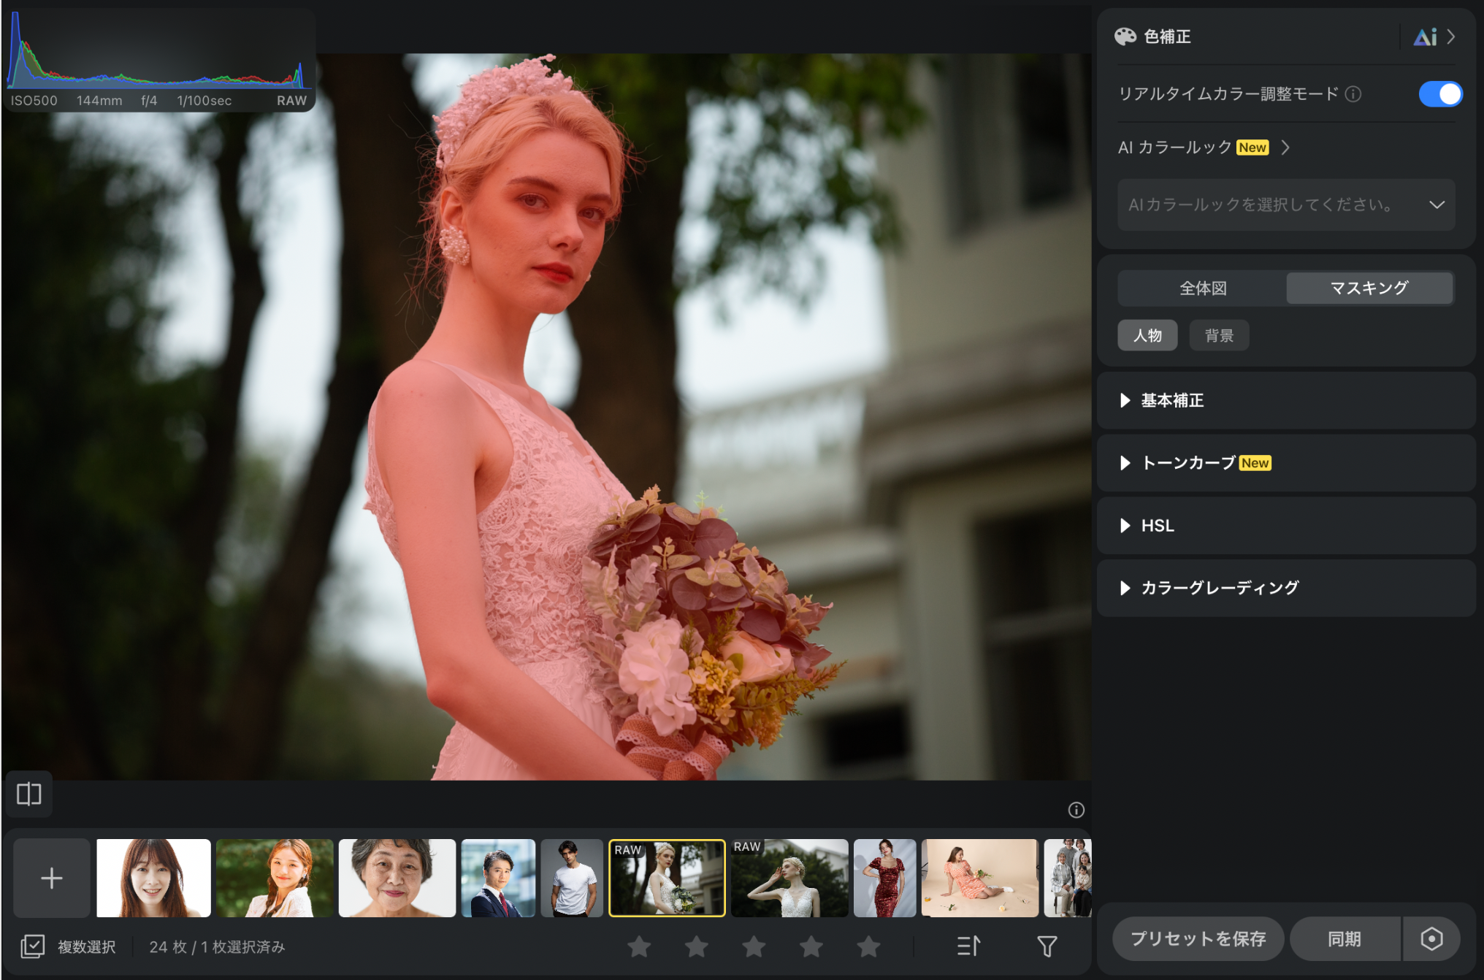
Task: Click the add photo plus button
Action: [52, 878]
